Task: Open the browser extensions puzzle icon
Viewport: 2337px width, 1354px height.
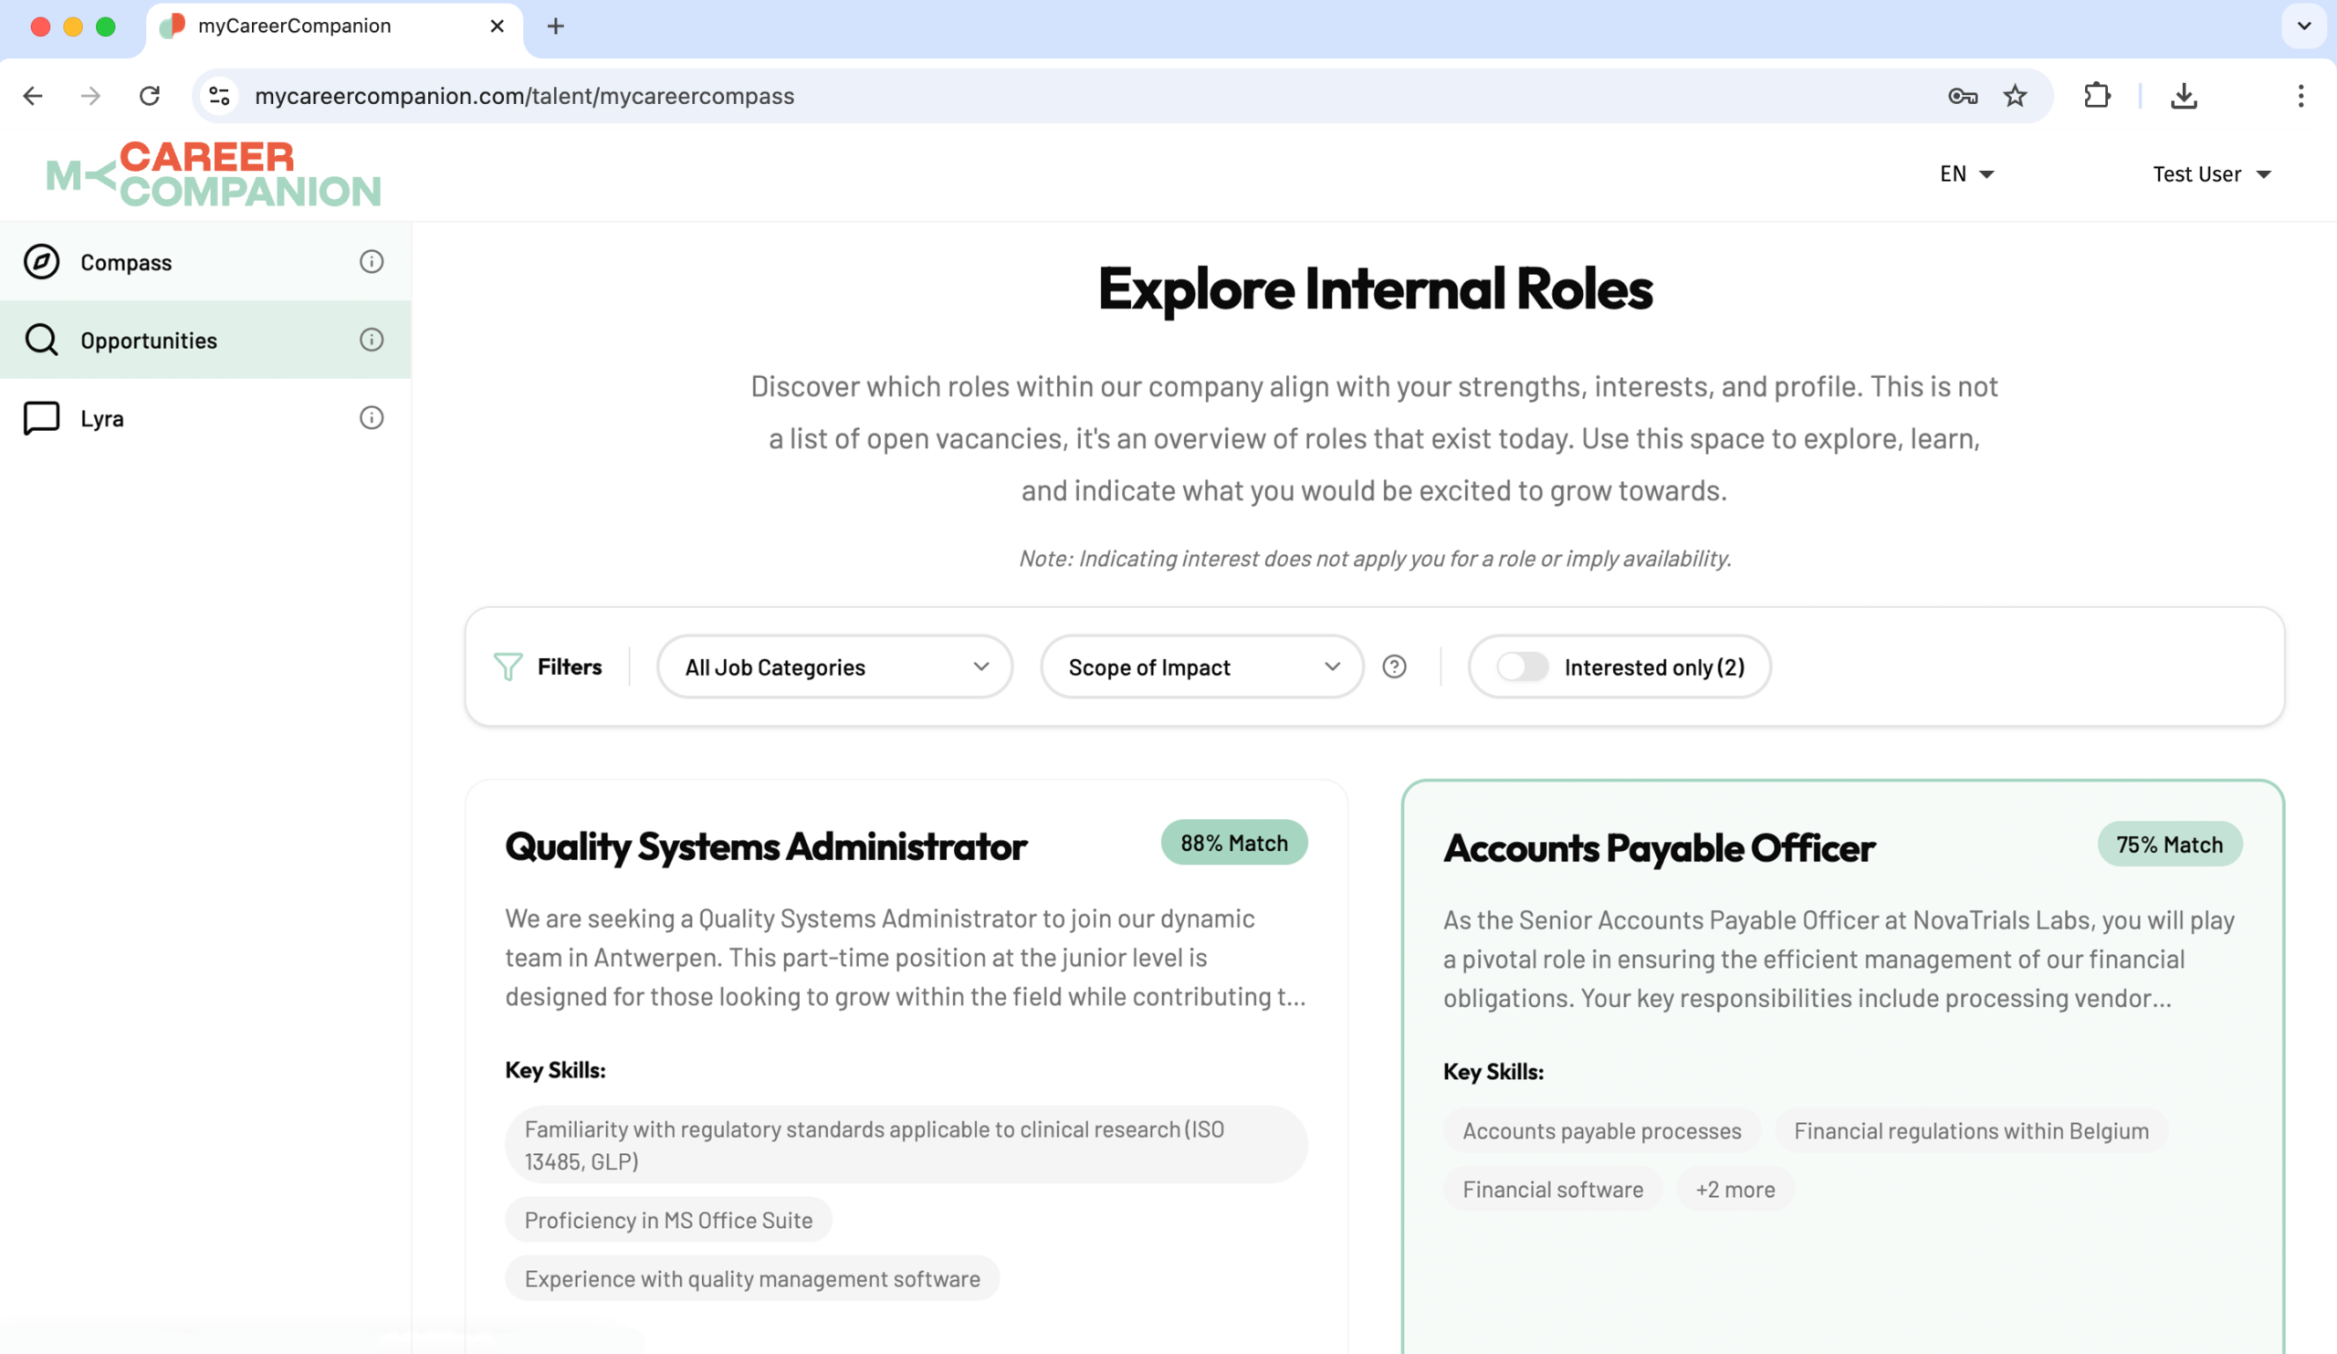Action: coord(2097,96)
